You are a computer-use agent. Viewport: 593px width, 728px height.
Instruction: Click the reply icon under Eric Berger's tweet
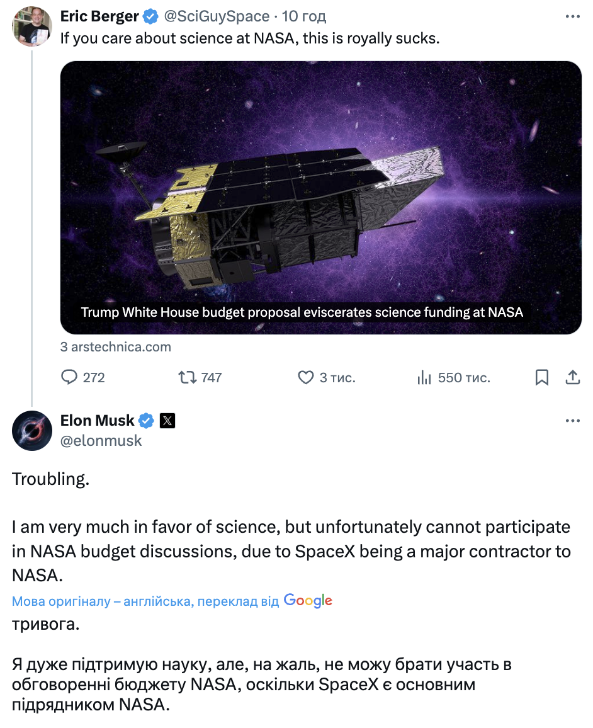(x=69, y=377)
